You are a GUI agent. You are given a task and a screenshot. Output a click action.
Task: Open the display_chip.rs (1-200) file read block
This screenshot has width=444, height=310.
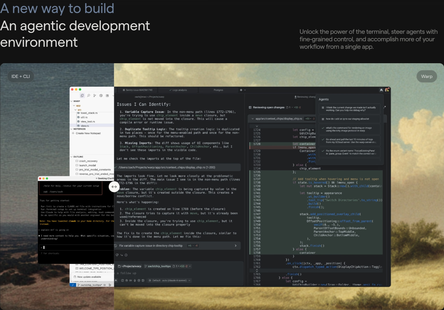[x=177, y=167]
